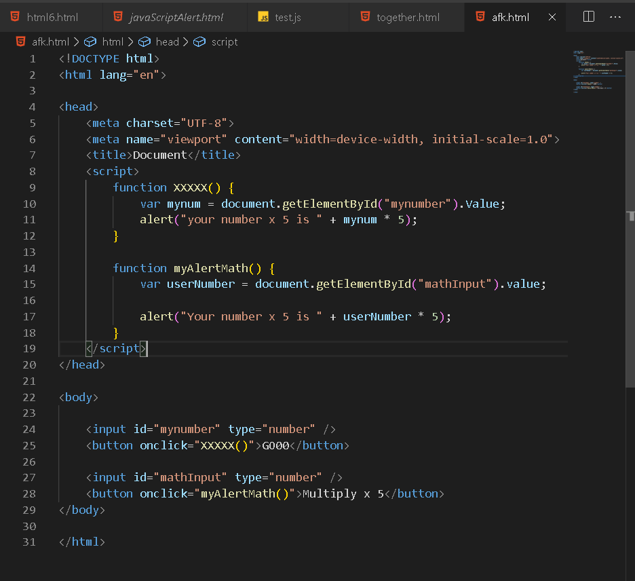The width and height of the screenshot is (635, 581).
Task: Switch to the html6.html tab
Action: point(52,18)
